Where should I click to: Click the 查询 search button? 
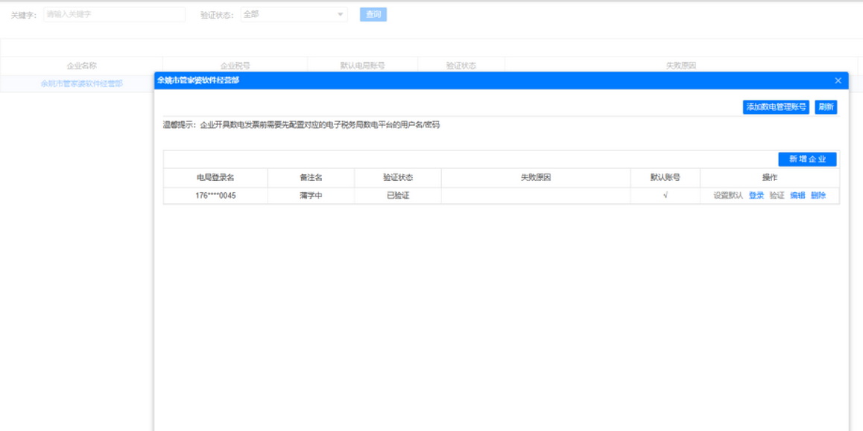[373, 14]
